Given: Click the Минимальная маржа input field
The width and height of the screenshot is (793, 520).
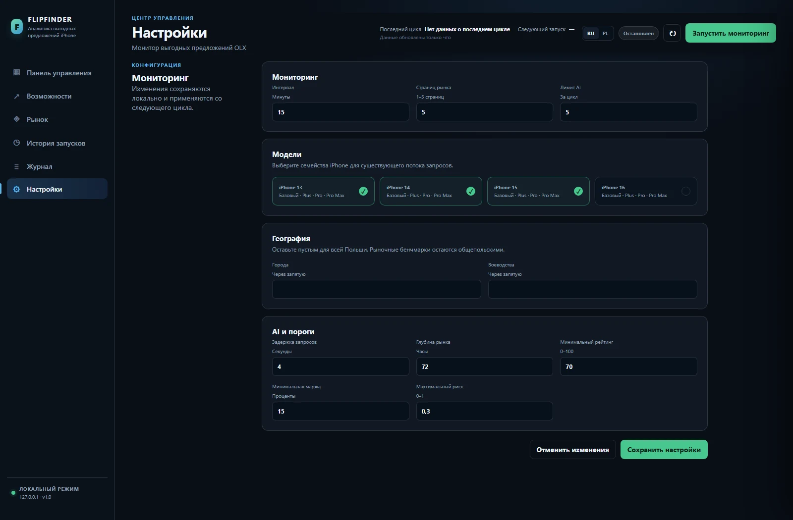Looking at the screenshot, I should [x=340, y=411].
